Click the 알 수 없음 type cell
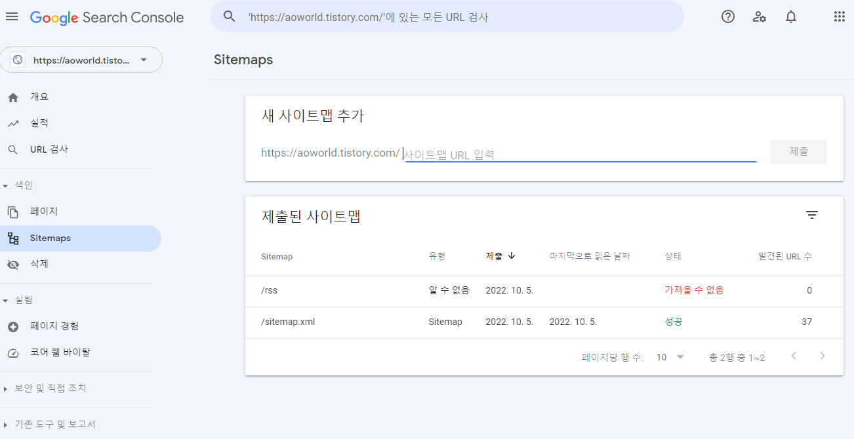 pyautogui.click(x=449, y=290)
